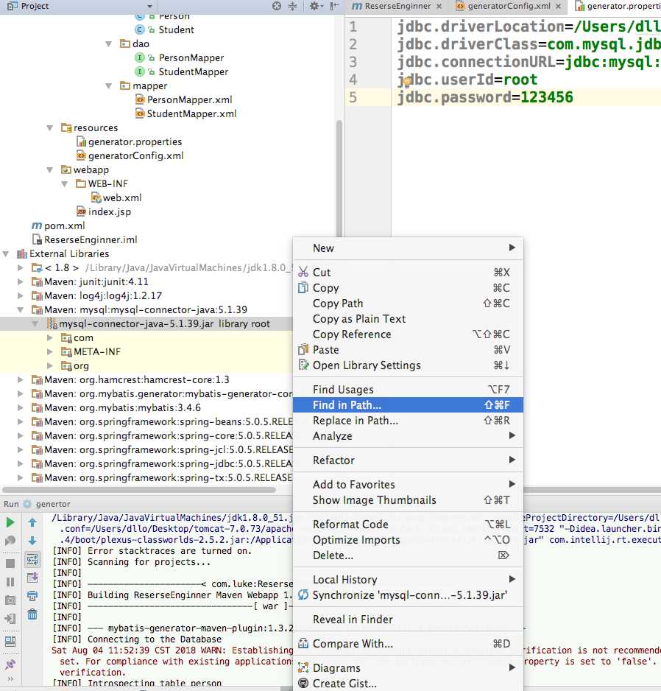Choose Compare With... menu item
Image resolution: width=661 pixels, height=691 pixels.
point(408,643)
